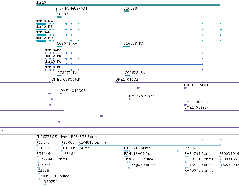
Task: Click the 413175 feature label
Action: pos(43,142)
